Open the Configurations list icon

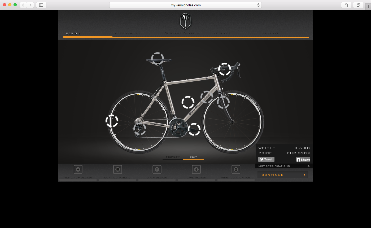[x=117, y=169]
